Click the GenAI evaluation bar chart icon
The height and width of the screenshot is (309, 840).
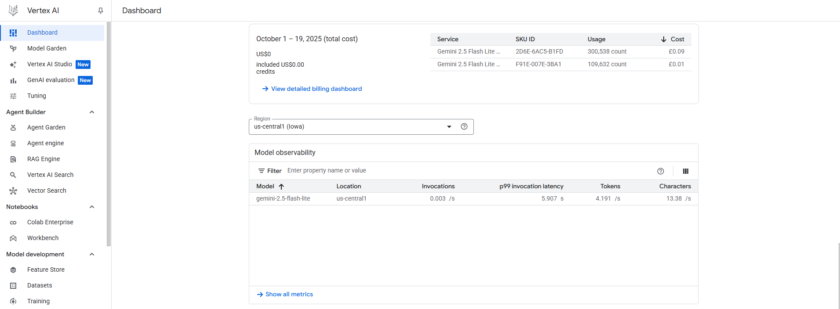click(x=13, y=80)
